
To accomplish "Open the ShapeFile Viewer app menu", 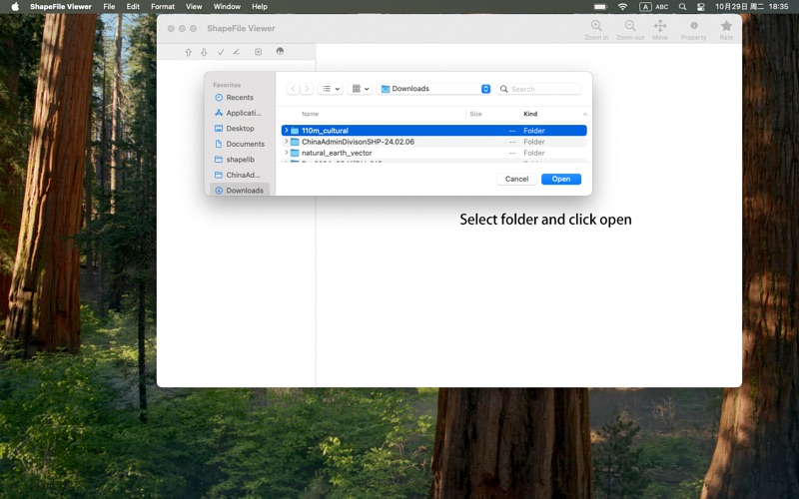I will (x=61, y=7).
